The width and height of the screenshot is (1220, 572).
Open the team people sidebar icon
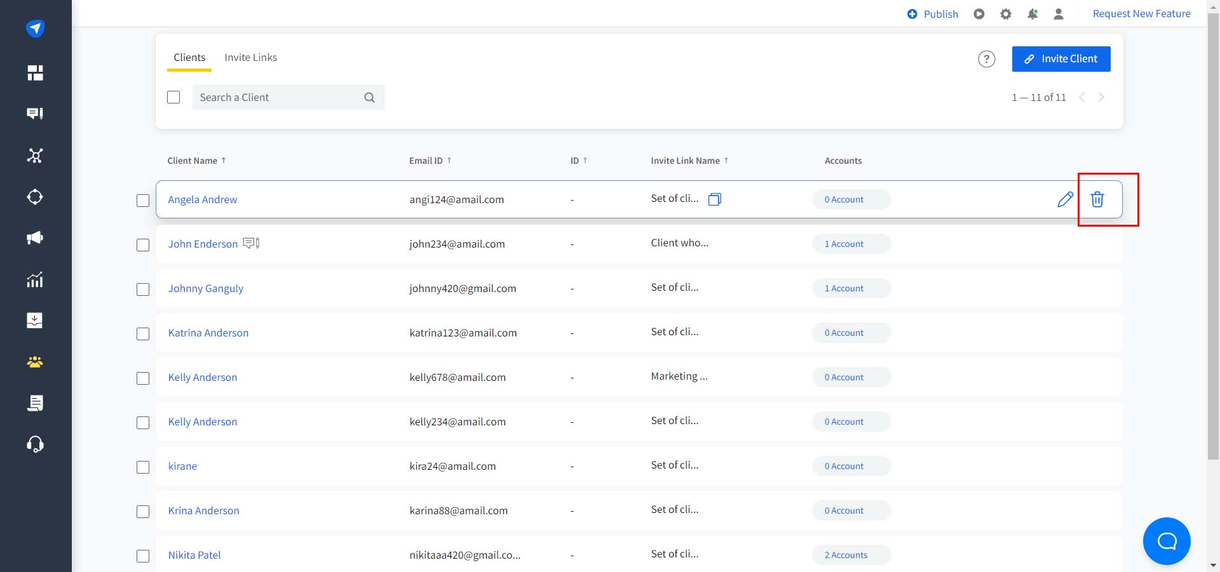point(35,362)
